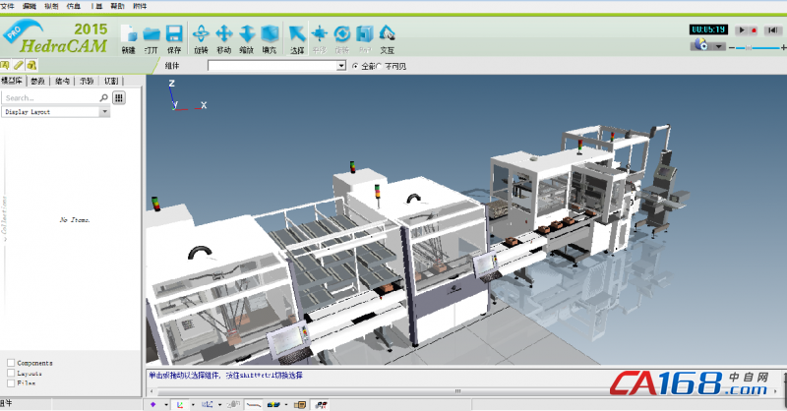The width and height of the screenshot is (787, 411).
Task: Click the red record button
Action: pyautogui.click(x=754, y=30)
